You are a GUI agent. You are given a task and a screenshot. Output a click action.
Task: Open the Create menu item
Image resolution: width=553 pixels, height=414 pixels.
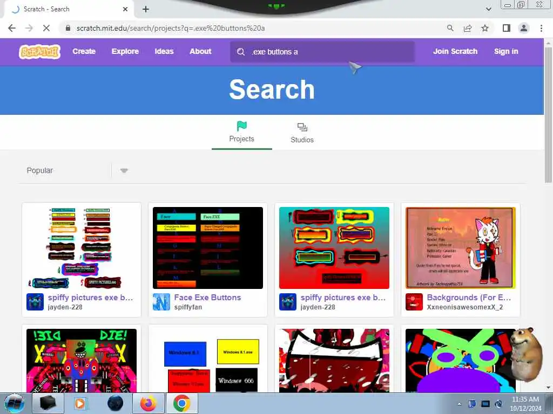click(x=84, y=51)
